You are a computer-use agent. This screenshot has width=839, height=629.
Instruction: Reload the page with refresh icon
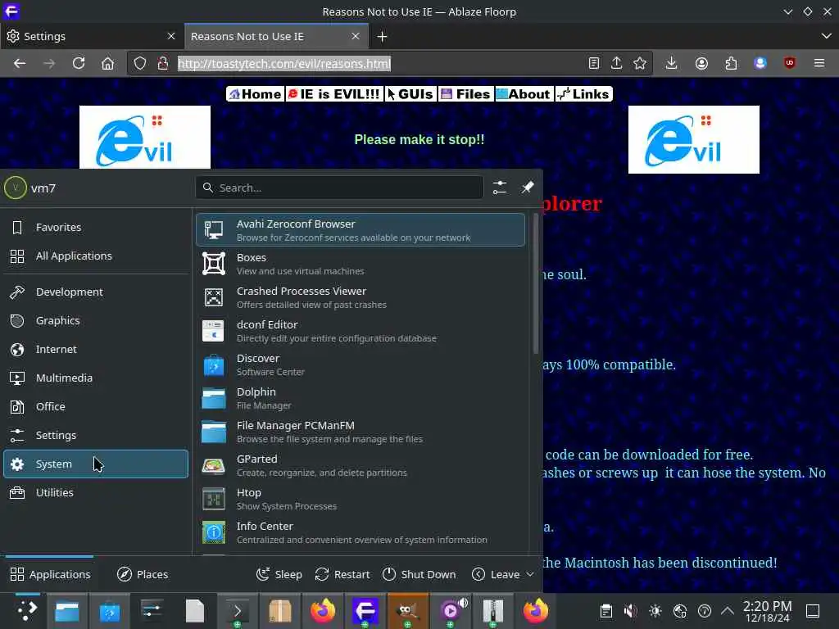[x=79, y=64]
